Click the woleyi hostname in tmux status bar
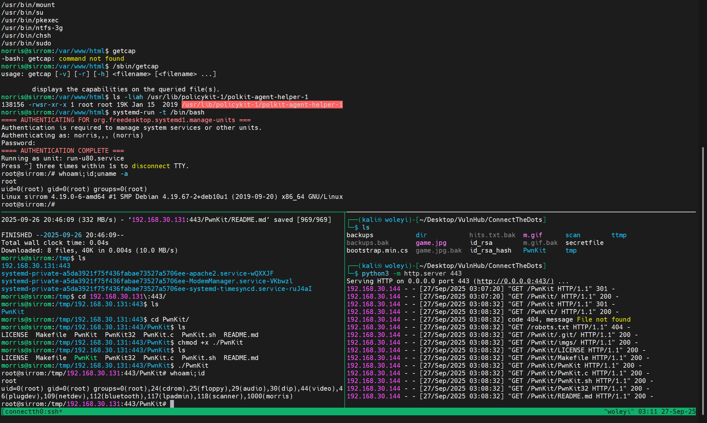 pos(619,411)
